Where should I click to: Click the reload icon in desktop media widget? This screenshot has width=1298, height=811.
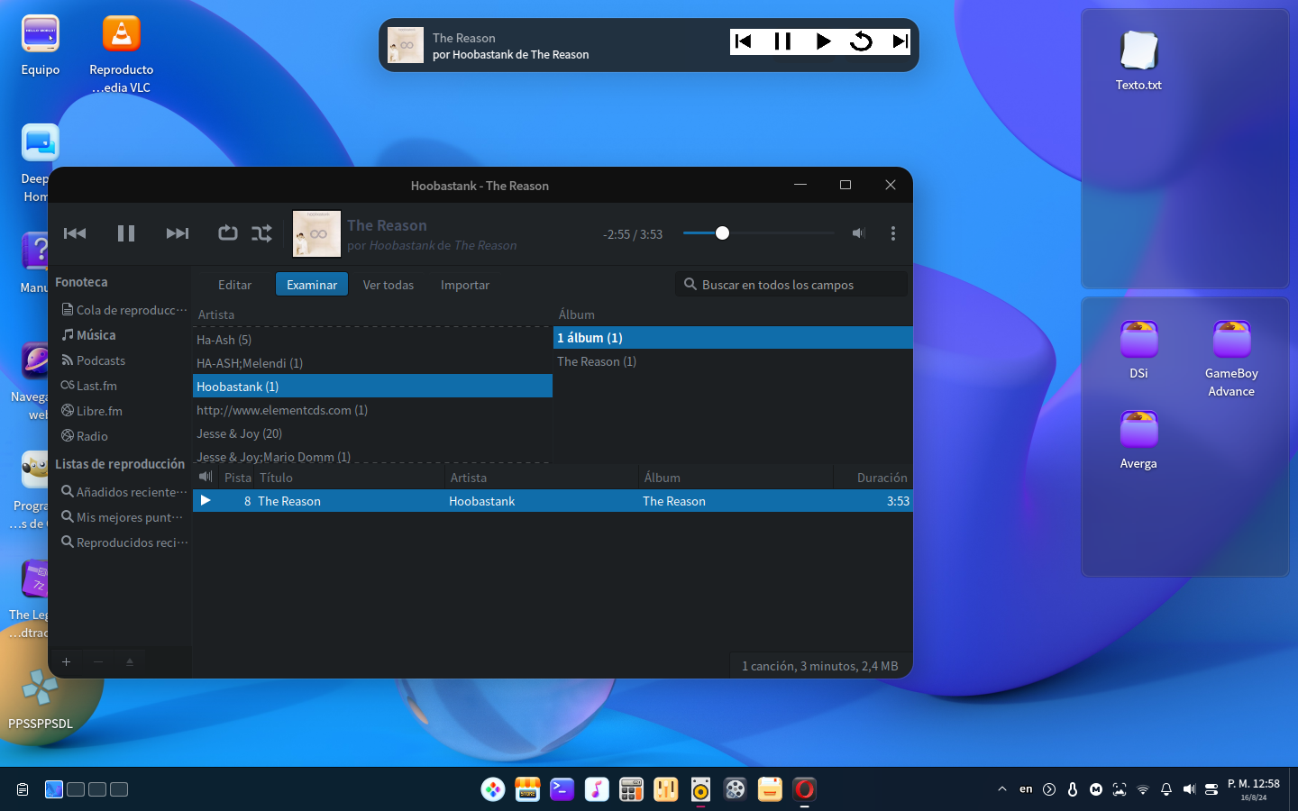[x=862, y=41]
